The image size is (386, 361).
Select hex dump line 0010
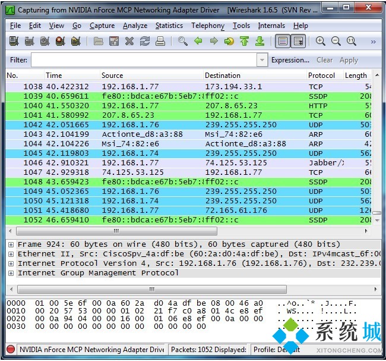[182, 311]
